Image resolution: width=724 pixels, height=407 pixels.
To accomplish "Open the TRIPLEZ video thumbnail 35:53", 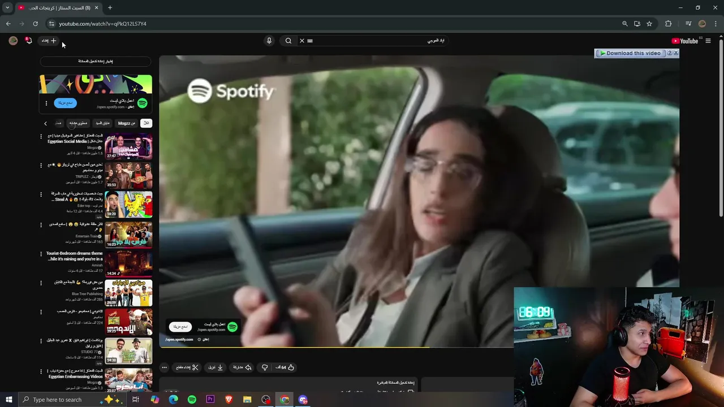I will [128, 175].
